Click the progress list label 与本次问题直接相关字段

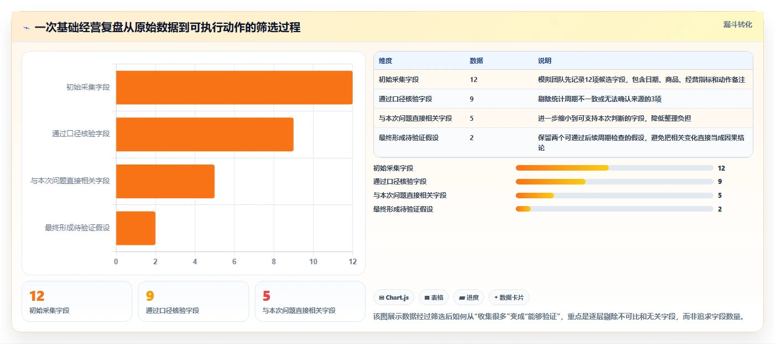pos(410,196)
